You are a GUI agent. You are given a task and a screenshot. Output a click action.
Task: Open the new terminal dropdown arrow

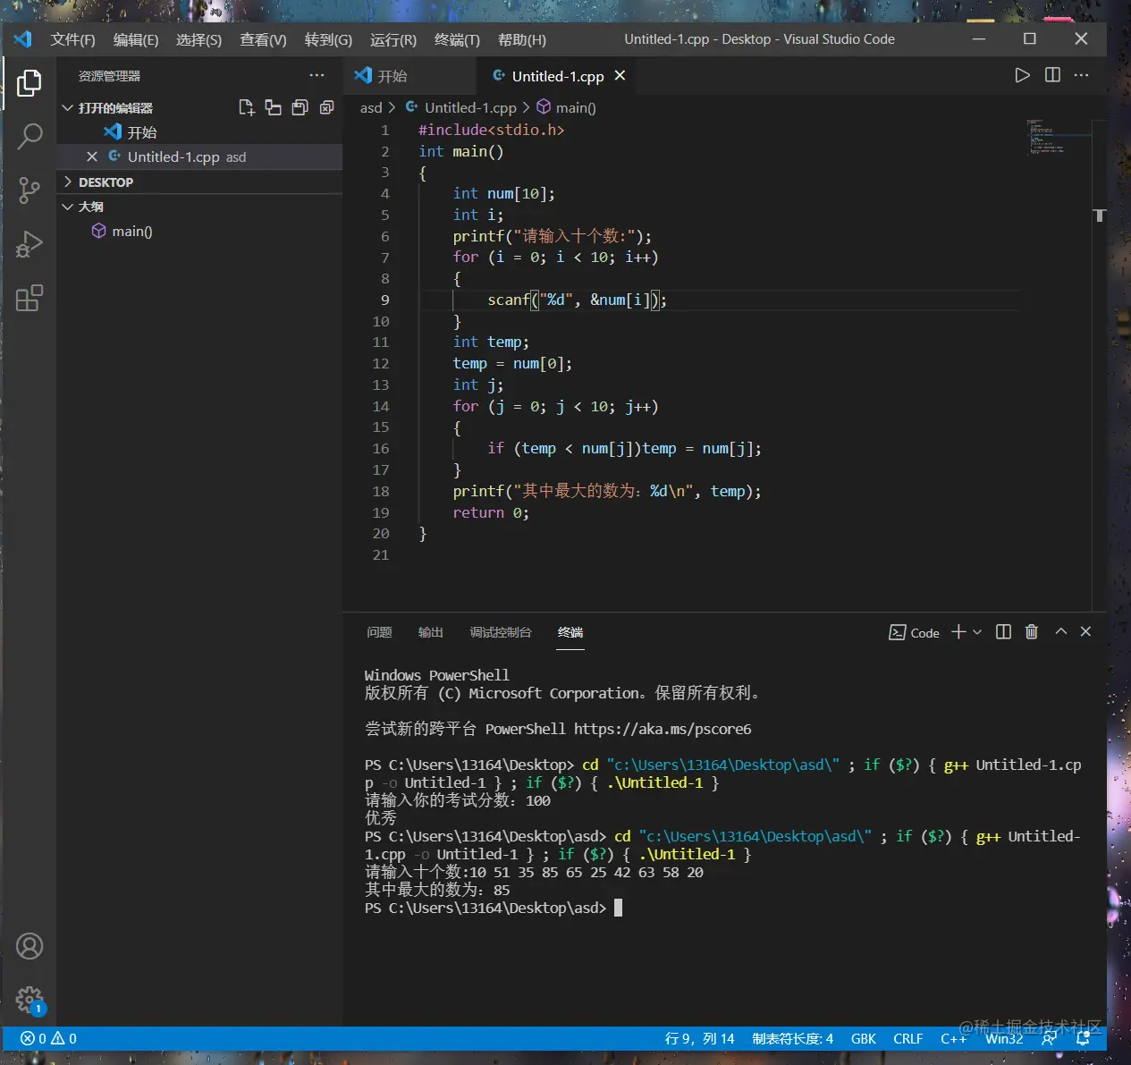977,632
